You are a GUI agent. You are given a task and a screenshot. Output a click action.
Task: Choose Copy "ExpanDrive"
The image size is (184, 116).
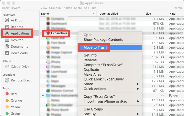99,97
